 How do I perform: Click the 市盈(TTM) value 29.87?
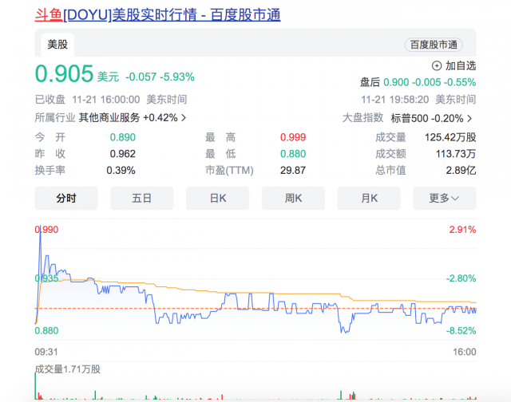[293, 170]
